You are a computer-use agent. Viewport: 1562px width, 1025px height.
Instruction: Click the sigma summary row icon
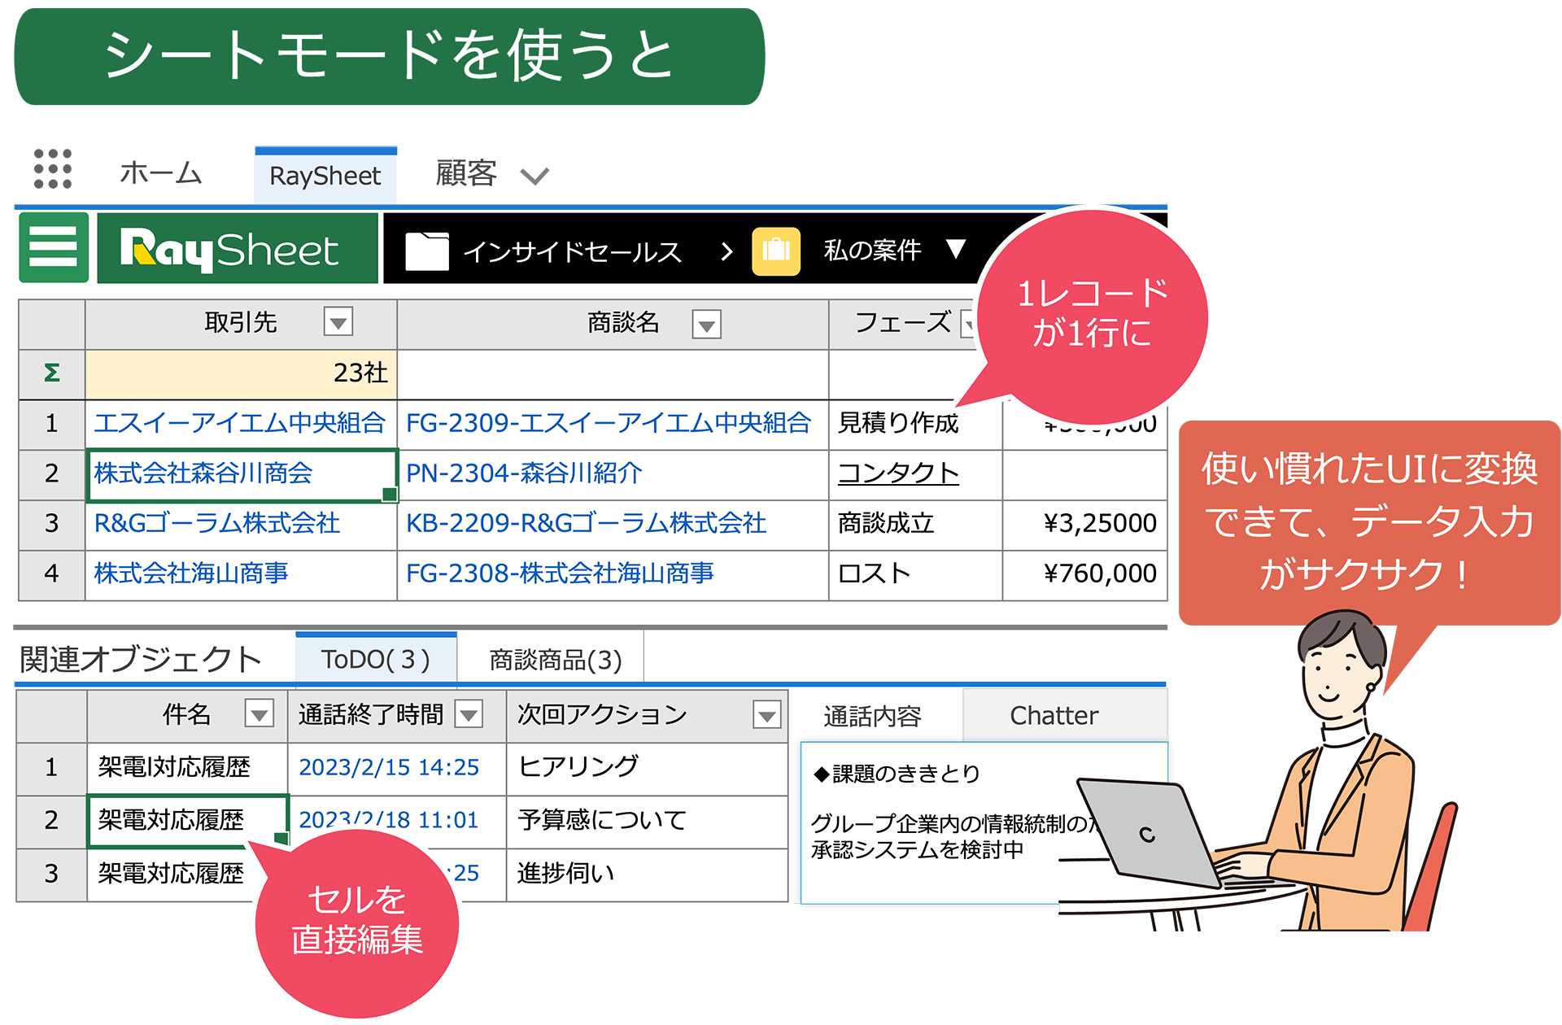51,373
